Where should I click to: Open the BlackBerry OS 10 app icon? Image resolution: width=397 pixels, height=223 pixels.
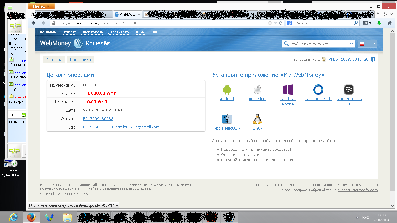pyautogui.click(x=349, y=90)
